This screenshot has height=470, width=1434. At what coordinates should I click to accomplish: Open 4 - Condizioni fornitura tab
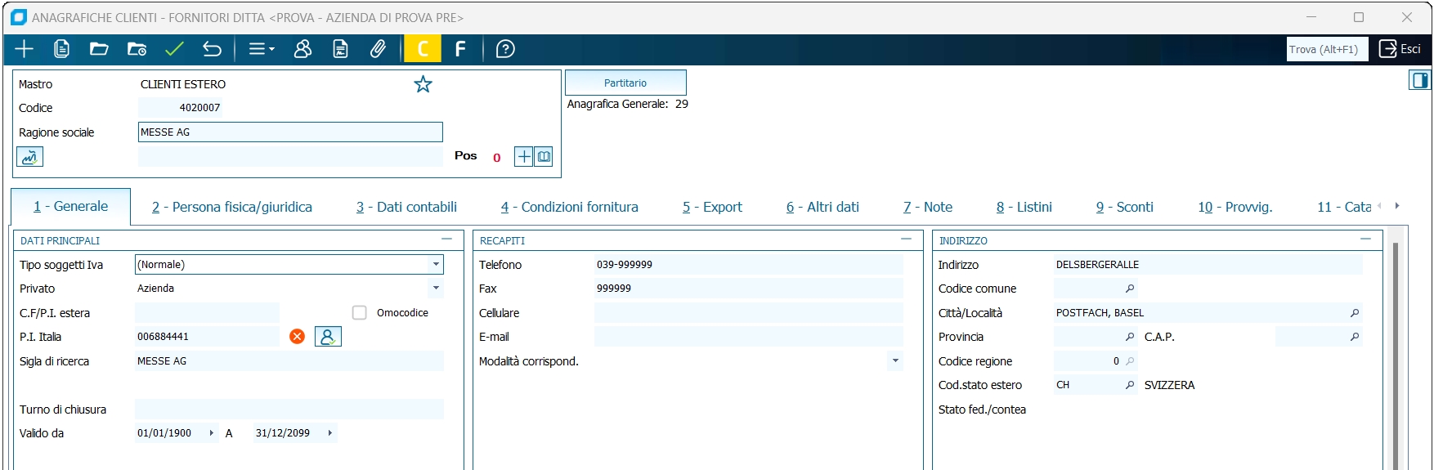point(570,208)
